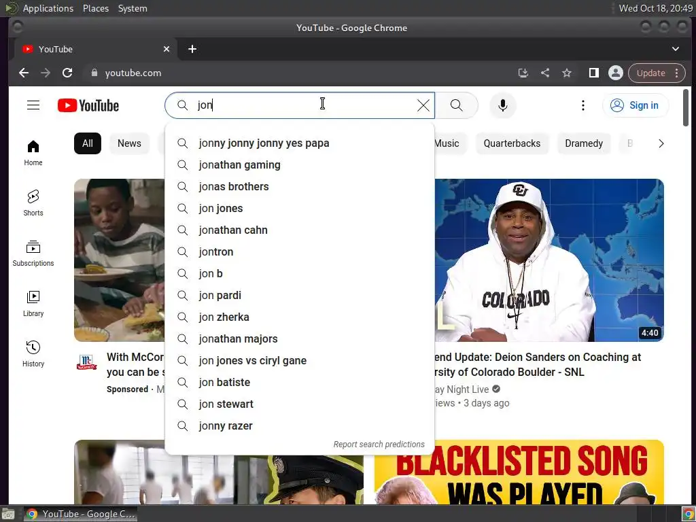696x522 pixels.
Task: Click the YouTube logo
Action: point(88,105)
